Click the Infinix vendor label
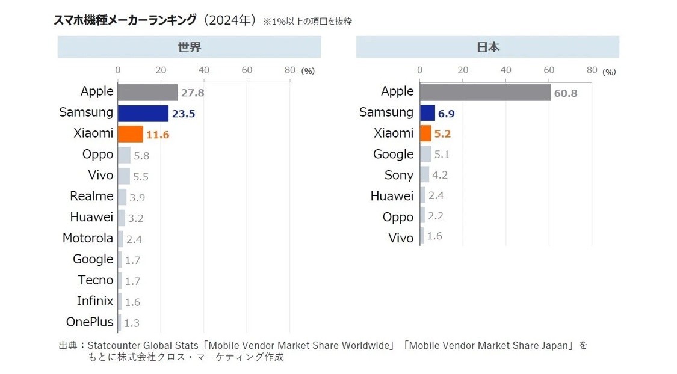The height and width of the screenshot is (374, 677). click(x=95, y=301)
